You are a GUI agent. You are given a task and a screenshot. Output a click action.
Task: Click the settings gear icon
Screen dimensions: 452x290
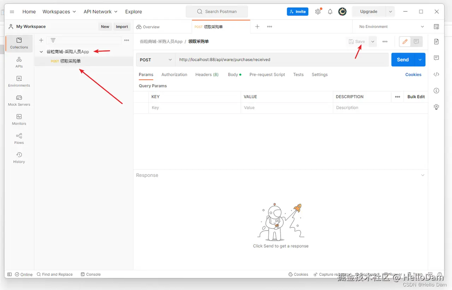tap(318, 12)
